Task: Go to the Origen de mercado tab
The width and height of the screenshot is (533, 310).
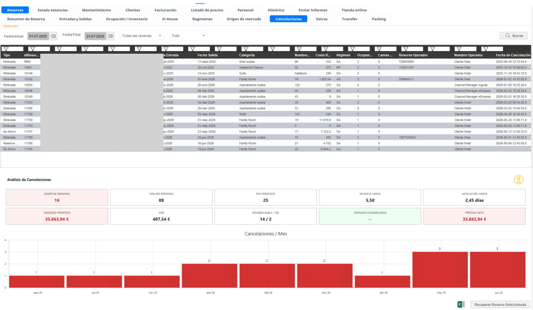Action: (x=244, y=19)
